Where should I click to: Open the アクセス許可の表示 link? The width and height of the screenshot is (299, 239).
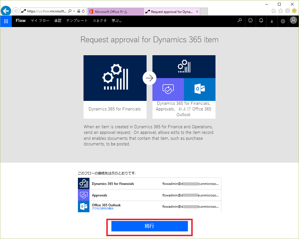pyautogui.click(x=103, y=209)
